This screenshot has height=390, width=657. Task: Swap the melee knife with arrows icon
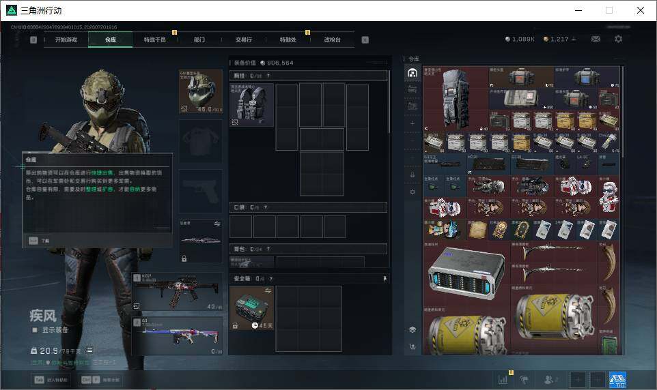pos(217,224)
